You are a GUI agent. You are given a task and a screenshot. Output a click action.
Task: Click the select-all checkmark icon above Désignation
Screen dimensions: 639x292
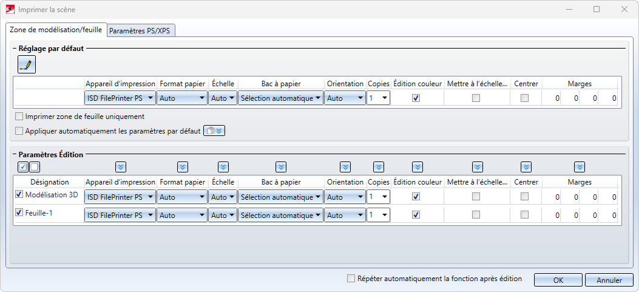coord(22,166)
